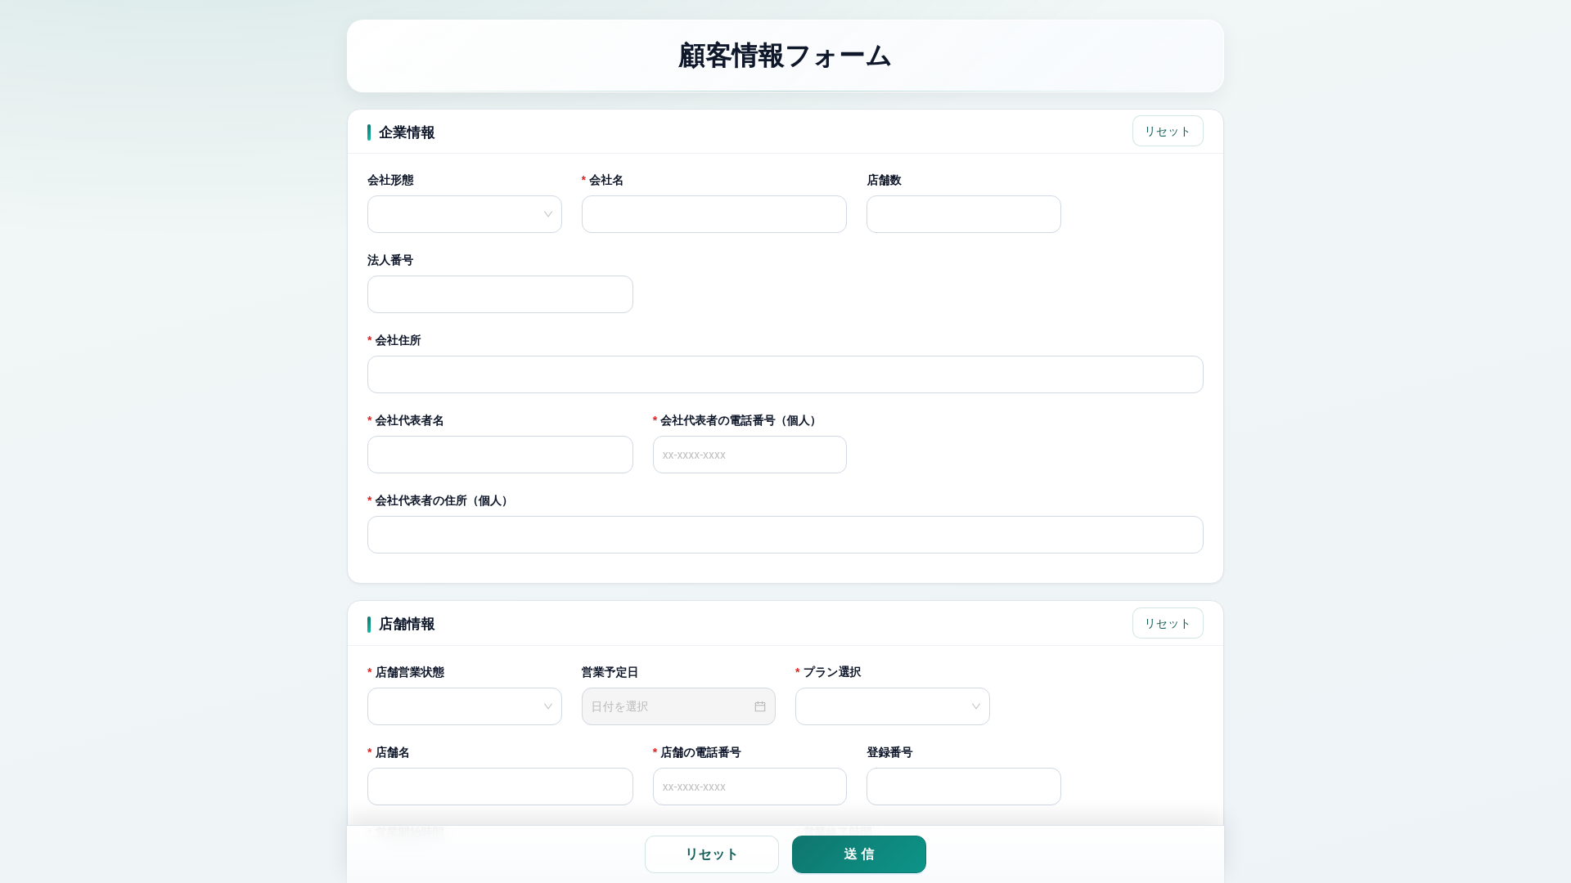Image resolution: width=1571 pixels, height=883 pixels.
Task: Click the 会社代表者名 input field
Action: pyautogui.click(x=500, y=455)
